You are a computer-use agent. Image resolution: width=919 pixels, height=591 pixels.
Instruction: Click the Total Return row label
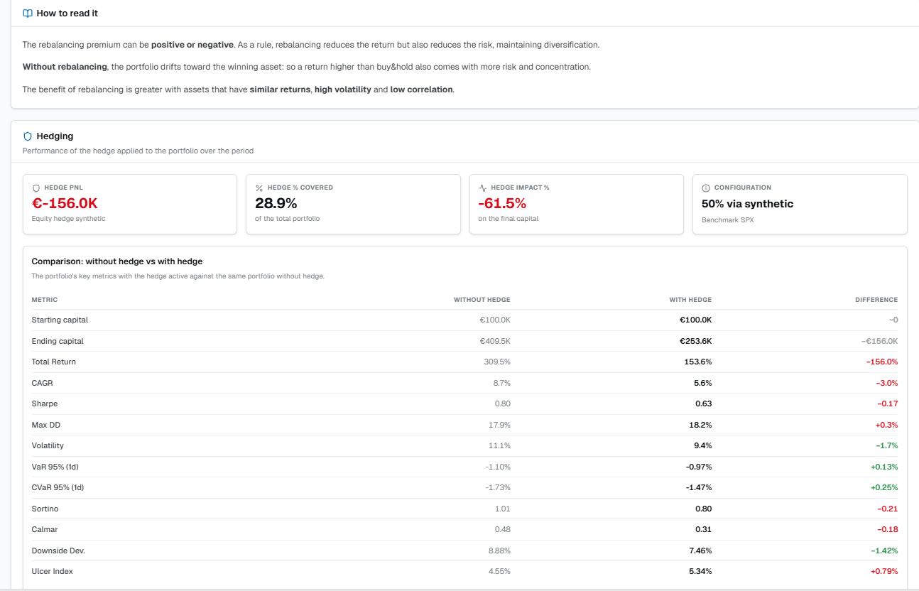tap(54, 362)
